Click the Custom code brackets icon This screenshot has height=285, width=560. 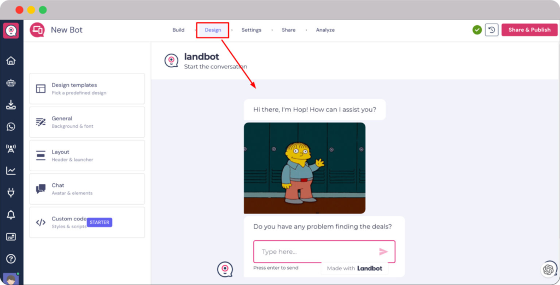pos(40,222)
